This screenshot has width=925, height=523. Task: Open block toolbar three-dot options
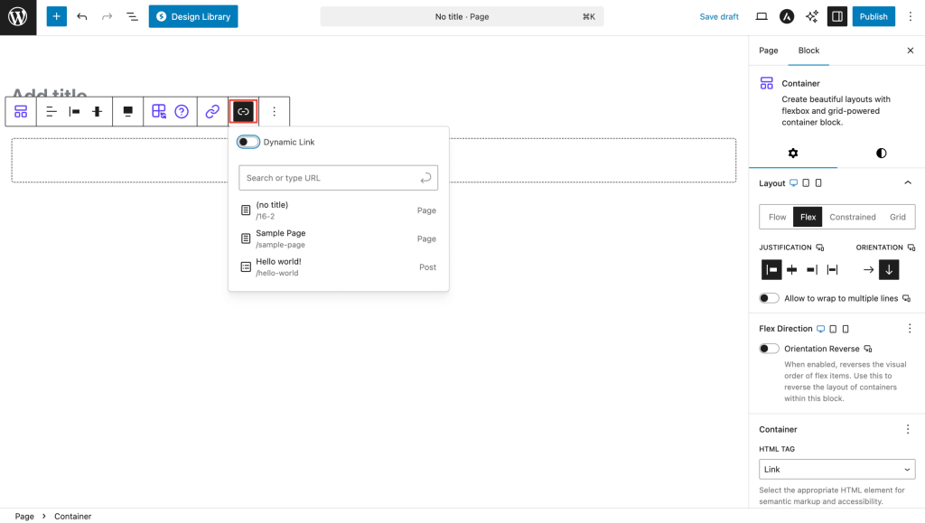(x=275, y=111)
